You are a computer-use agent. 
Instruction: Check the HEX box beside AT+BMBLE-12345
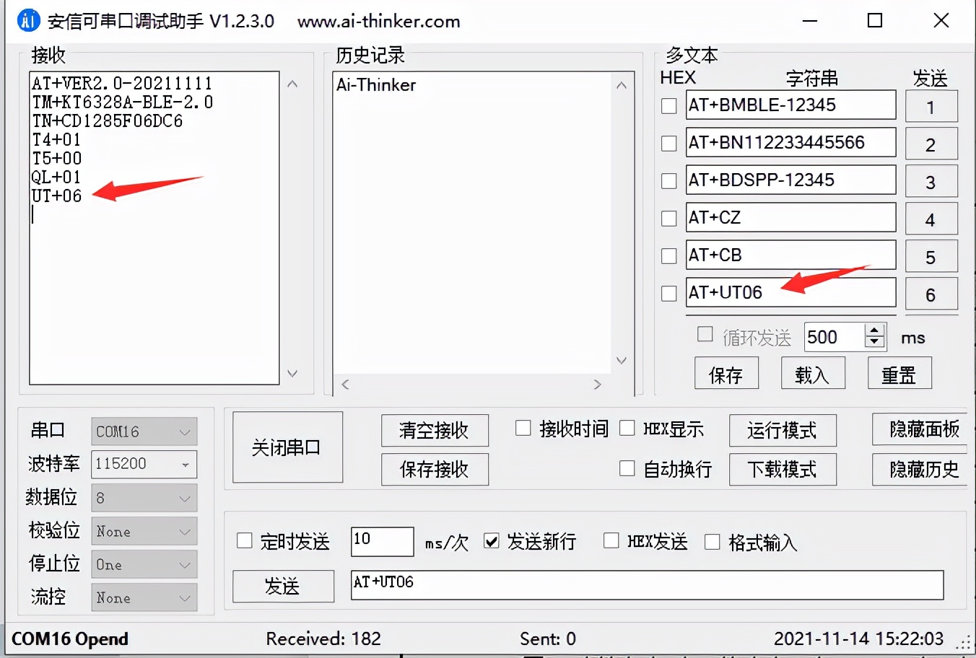point(668,105)
